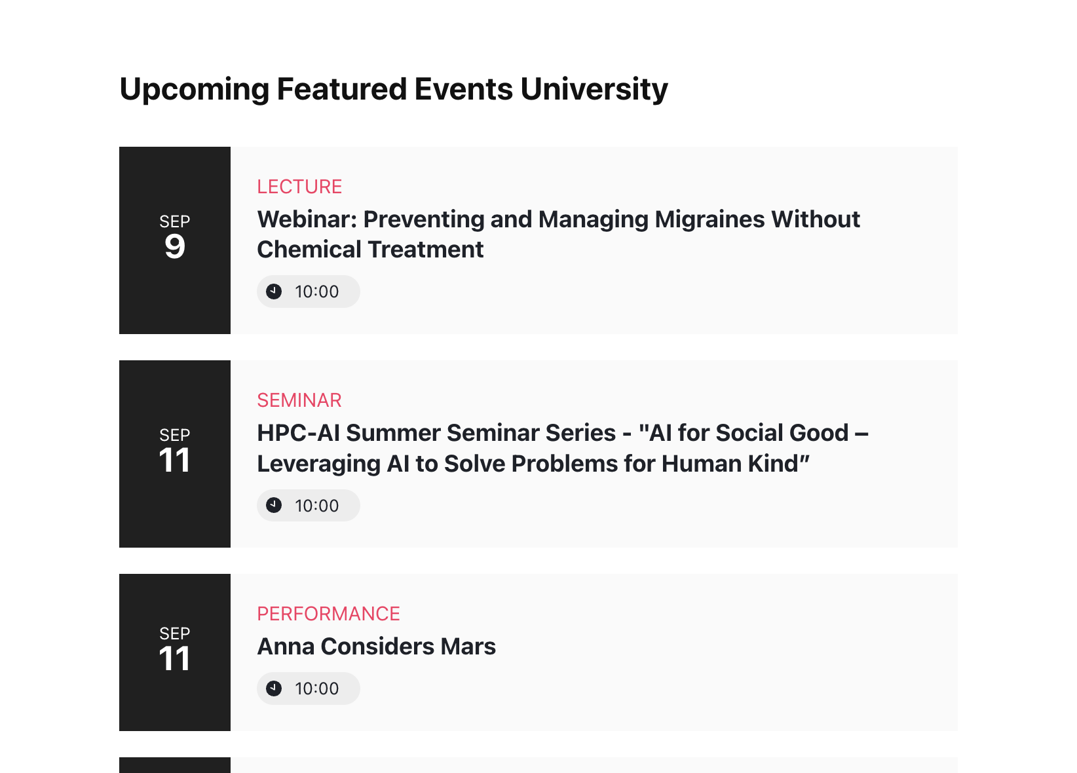Image resolution: width=1077 pixels, height=773 pixels.
Task: Click the 10:00 time badge on the webinar
Action: (x=308, y=292)
